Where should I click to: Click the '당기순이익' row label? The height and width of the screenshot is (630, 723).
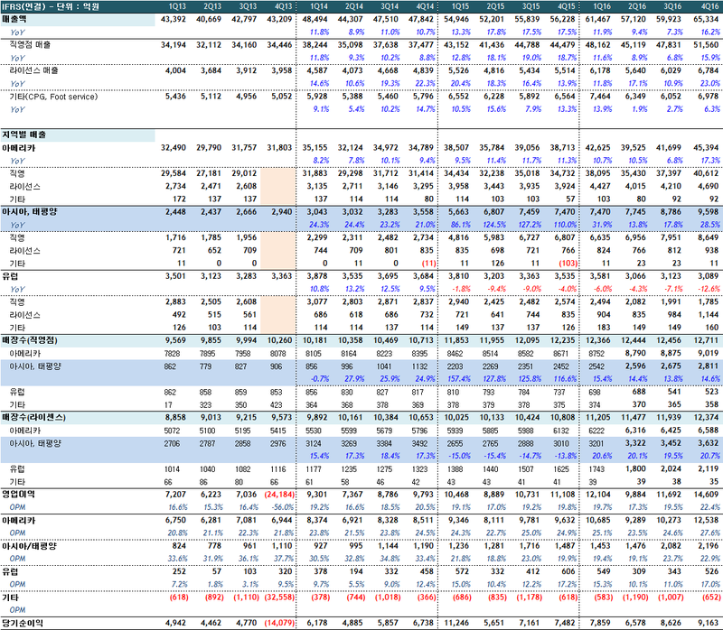(22, 623)
